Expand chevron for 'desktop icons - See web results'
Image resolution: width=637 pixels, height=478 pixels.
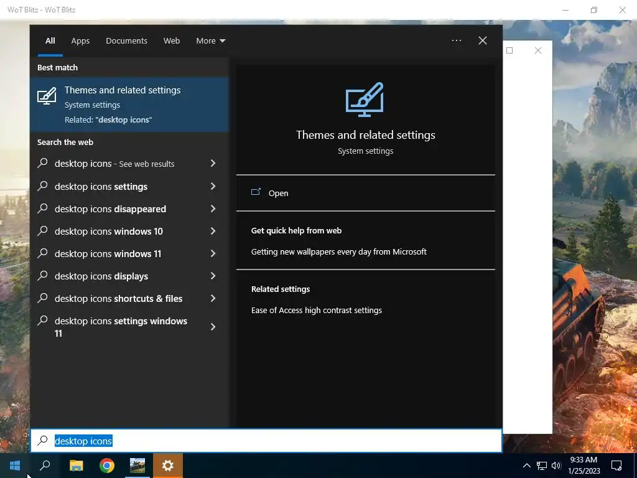click(213, 164)
